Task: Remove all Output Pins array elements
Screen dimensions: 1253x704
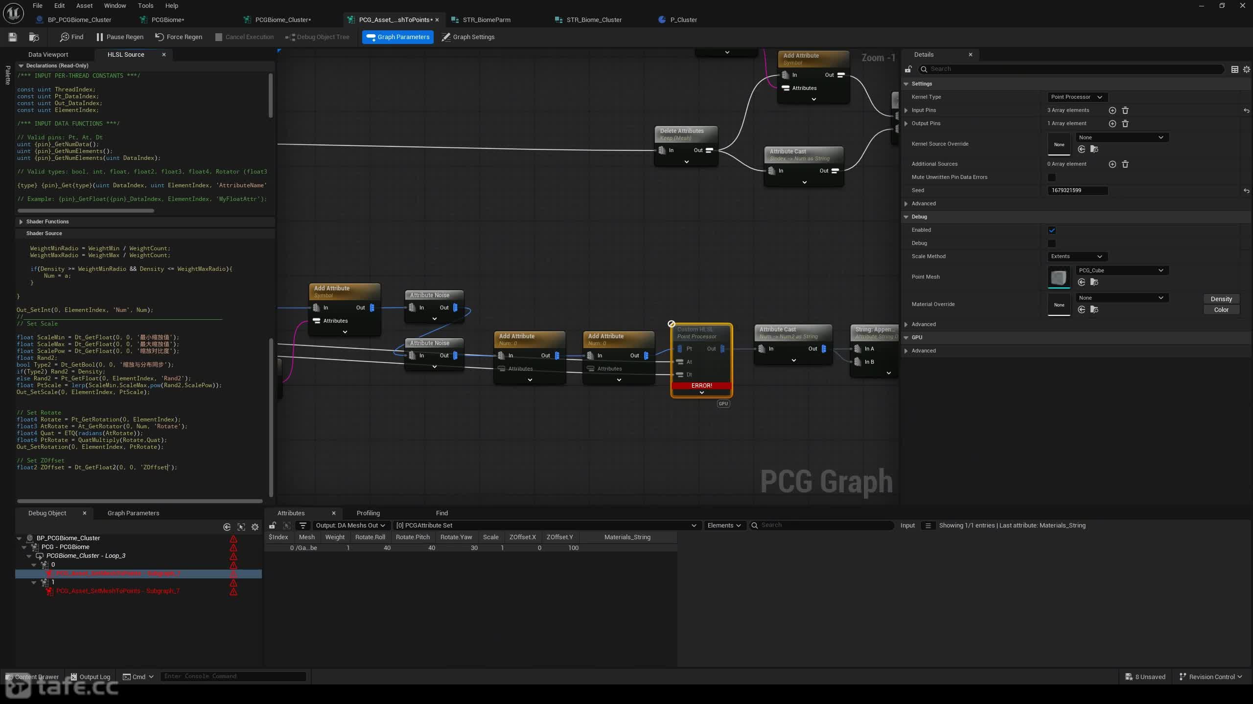Action: tap(1125, 124)
